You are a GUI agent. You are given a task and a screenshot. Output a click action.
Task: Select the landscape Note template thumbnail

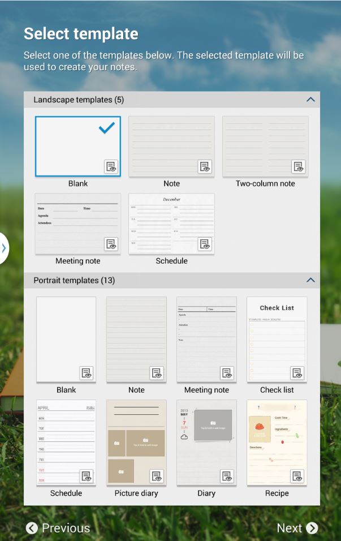pos(172,147)
